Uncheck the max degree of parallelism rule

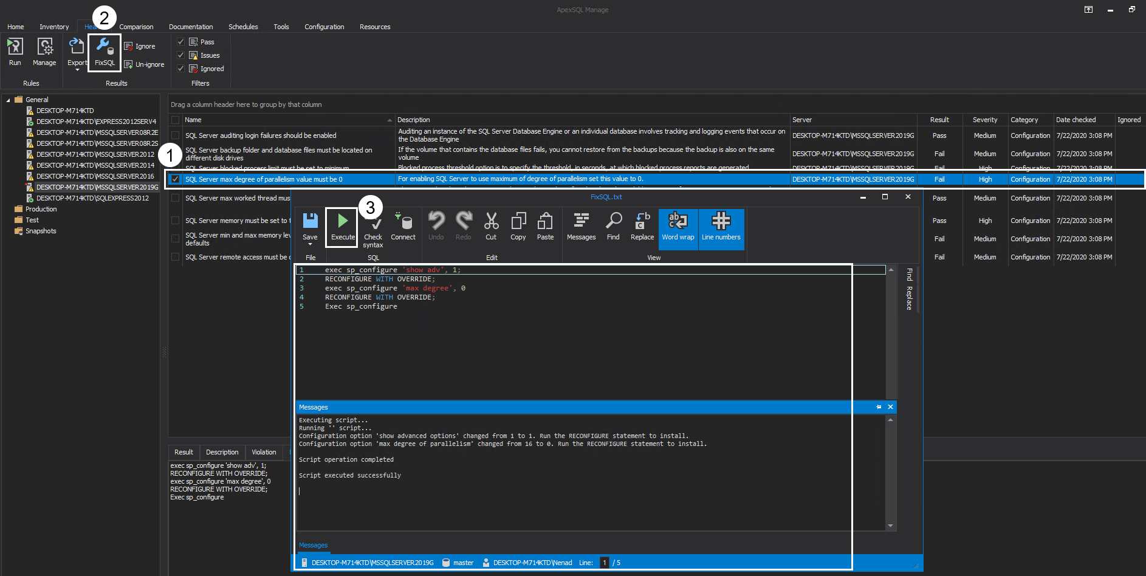pos(175,179)
